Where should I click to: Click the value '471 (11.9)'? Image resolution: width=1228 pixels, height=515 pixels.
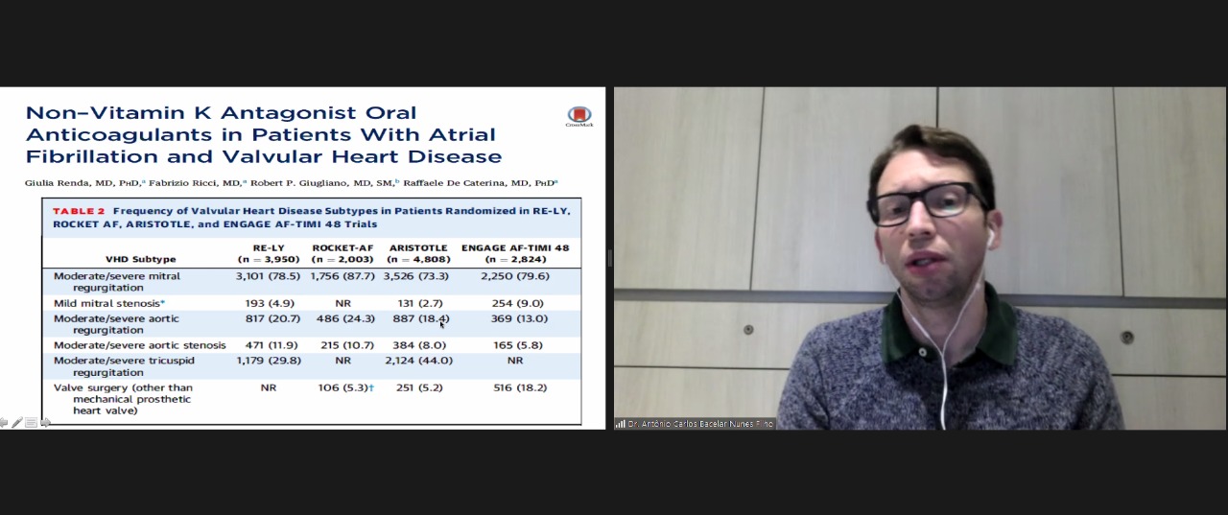(x=269, y=345)
